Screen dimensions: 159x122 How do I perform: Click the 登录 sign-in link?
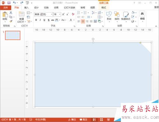(156, 7)
